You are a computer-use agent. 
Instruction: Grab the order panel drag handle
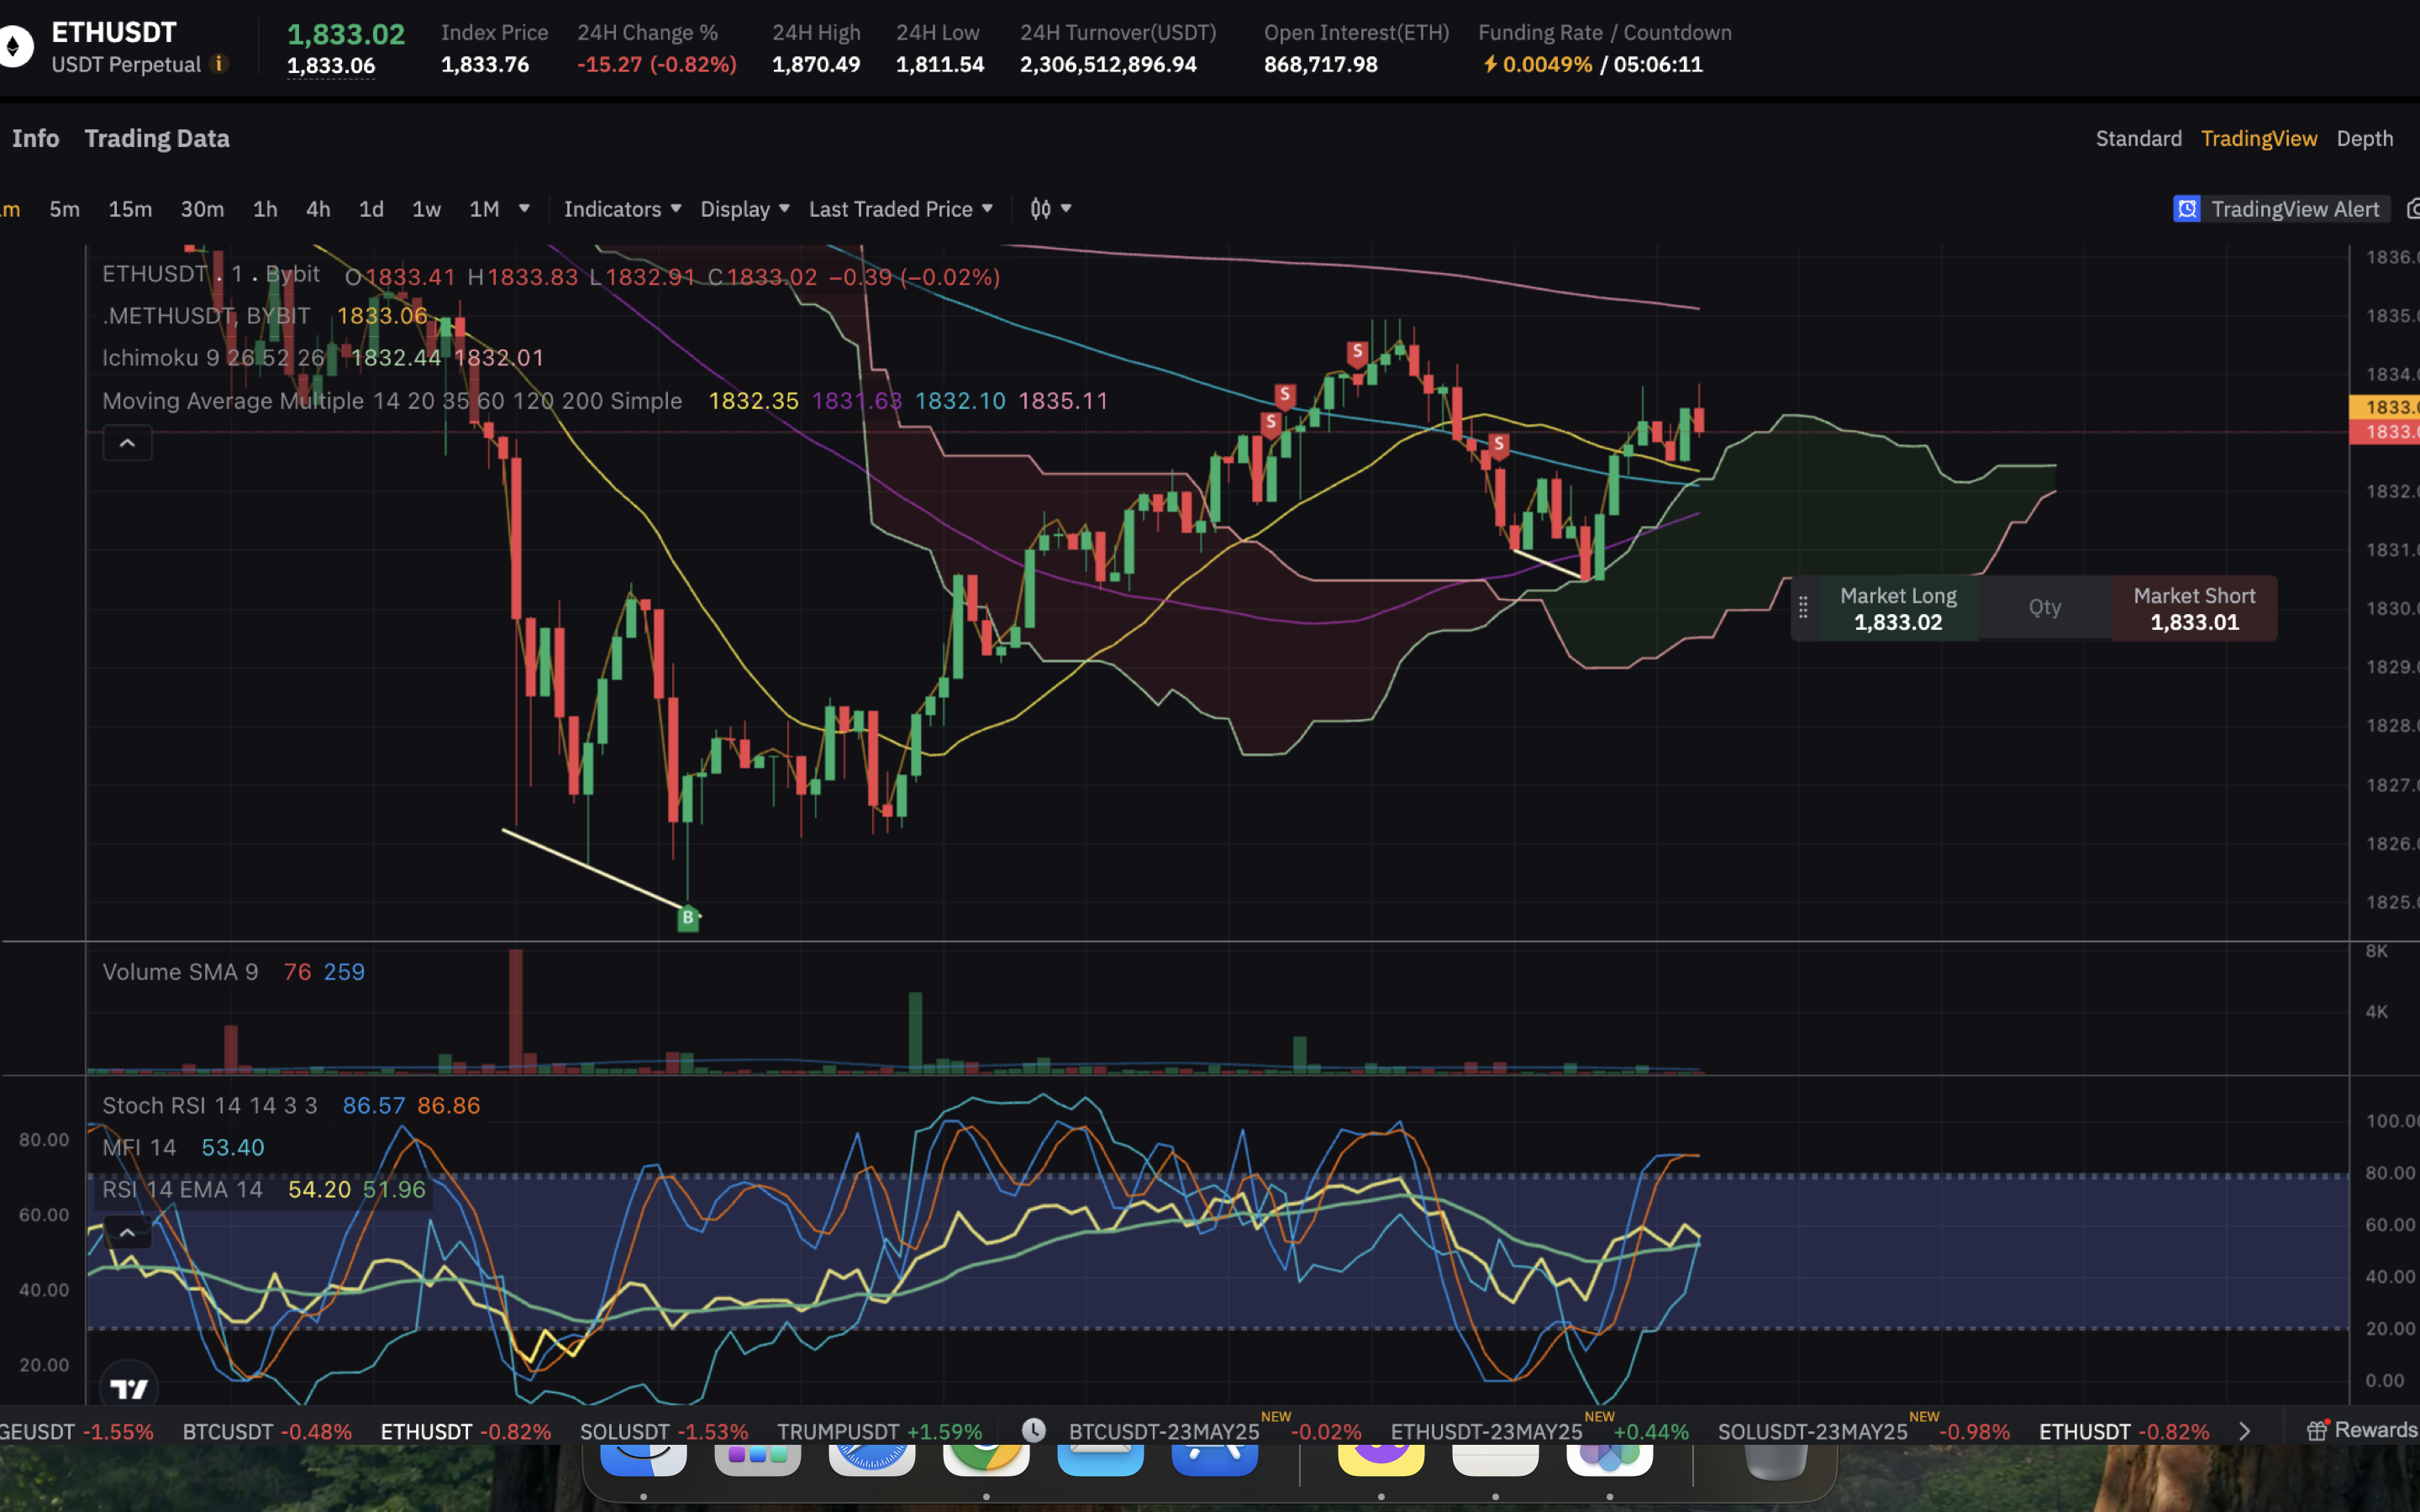pos(1803,607)
